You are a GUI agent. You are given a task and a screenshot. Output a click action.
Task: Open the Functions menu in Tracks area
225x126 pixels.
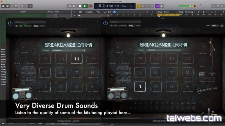coord(89,12)
